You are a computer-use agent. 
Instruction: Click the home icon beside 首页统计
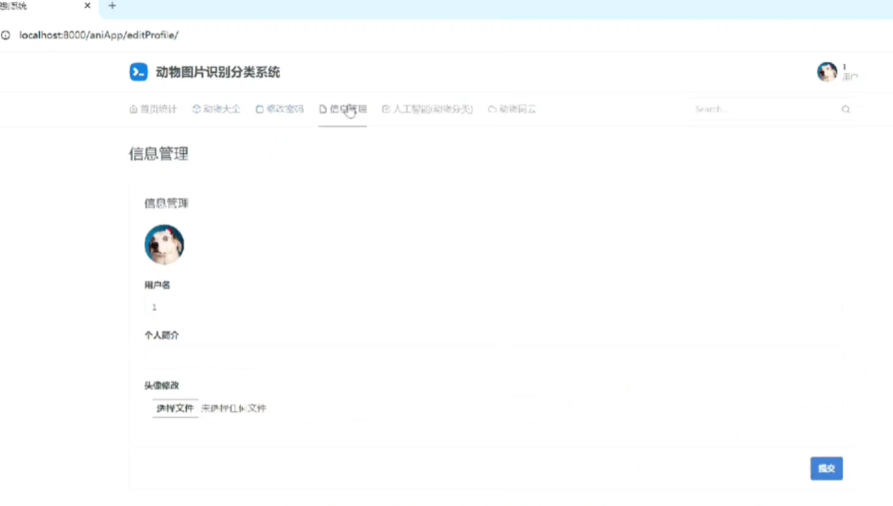click(x=133, y=109)
